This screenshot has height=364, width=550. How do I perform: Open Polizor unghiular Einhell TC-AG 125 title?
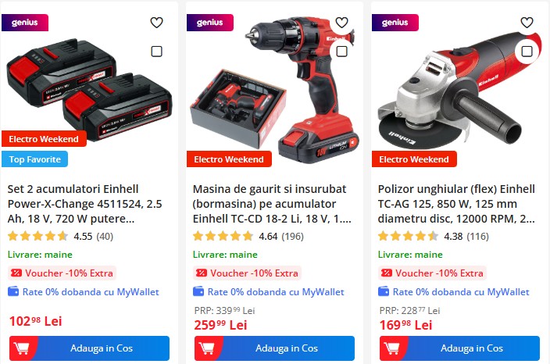[x=456, y=204]
